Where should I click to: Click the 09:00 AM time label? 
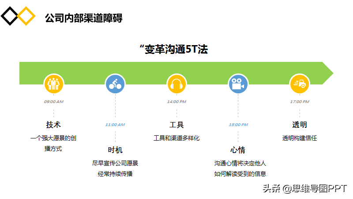click(54, 102)
